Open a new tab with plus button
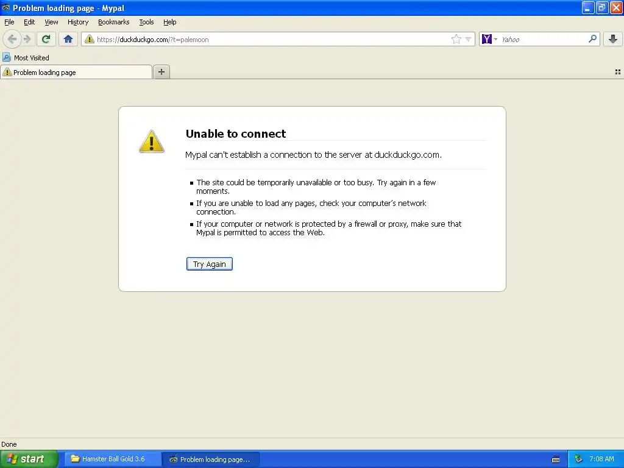The image size is (624, 468). [x=161, y=72]
